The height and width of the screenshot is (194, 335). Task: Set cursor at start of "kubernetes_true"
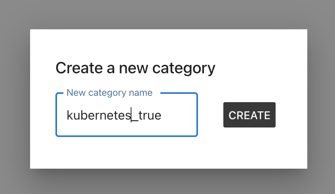tap(67, 116)
